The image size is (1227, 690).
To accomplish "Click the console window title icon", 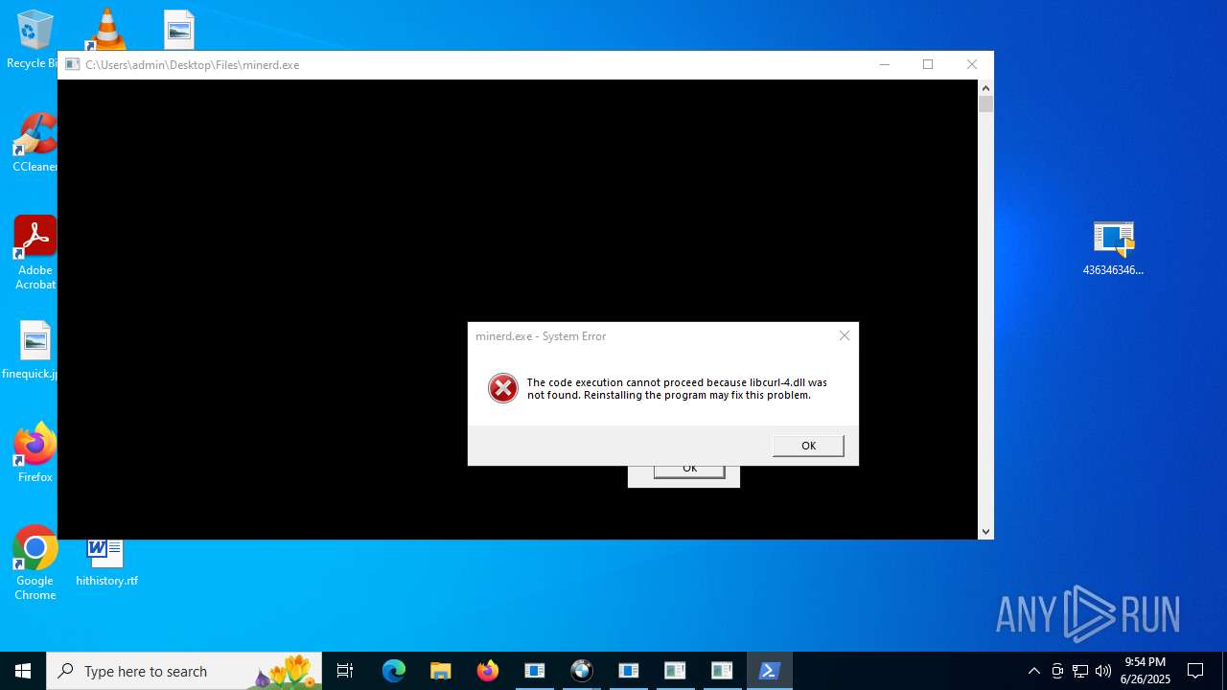I will 72,65.
